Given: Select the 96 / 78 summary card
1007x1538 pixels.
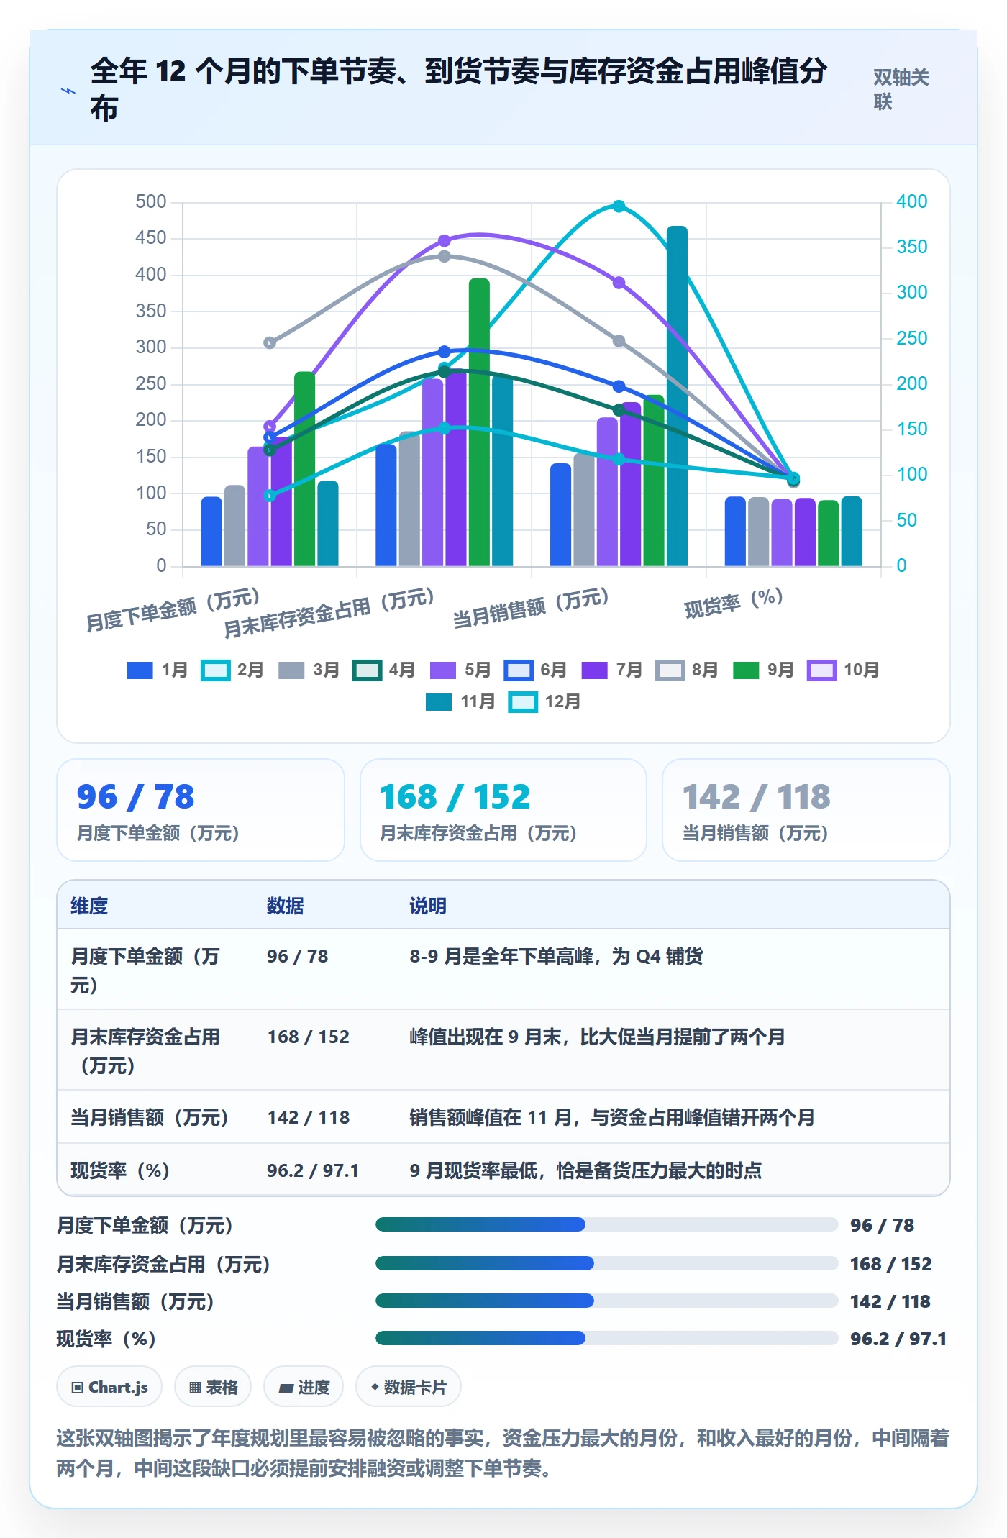Looking at the screenshot, I should (201, 810).
